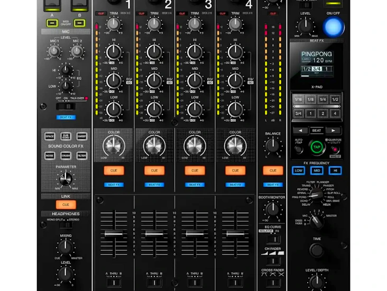Click the AUTO/TAP button

(x=299, y=149)
